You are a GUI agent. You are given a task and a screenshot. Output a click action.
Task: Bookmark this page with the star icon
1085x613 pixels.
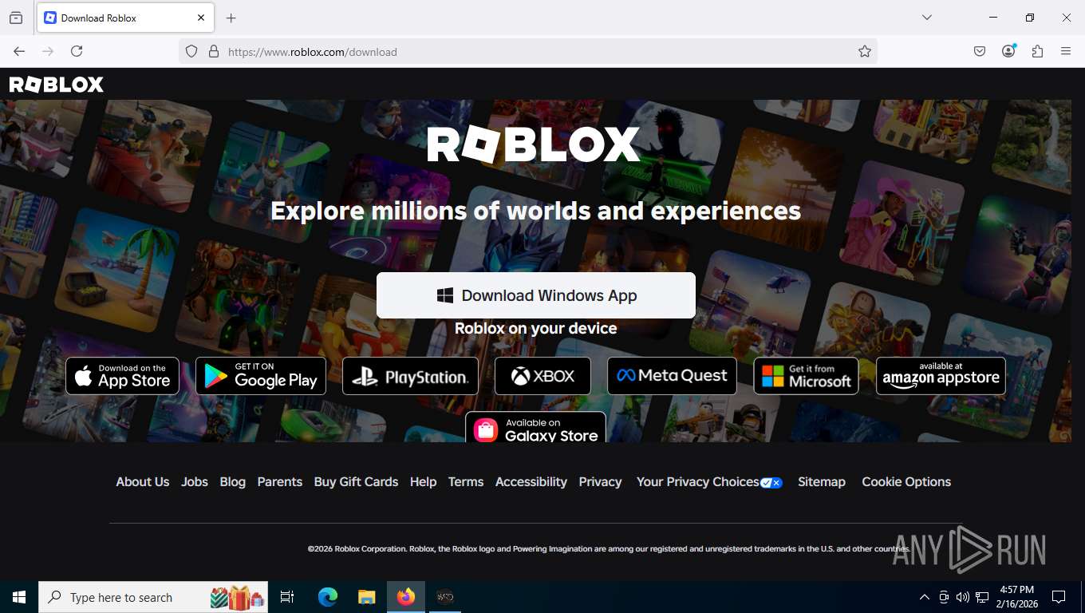click(x=865, y=51)
